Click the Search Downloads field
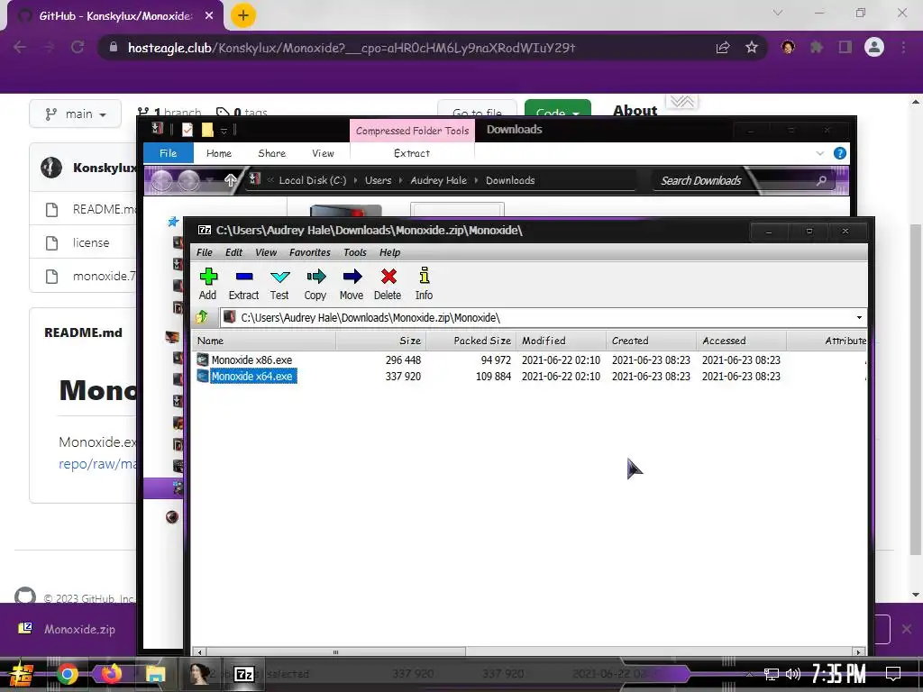Image resolution: width=923 pixels, height=692 pixels. 745,180
